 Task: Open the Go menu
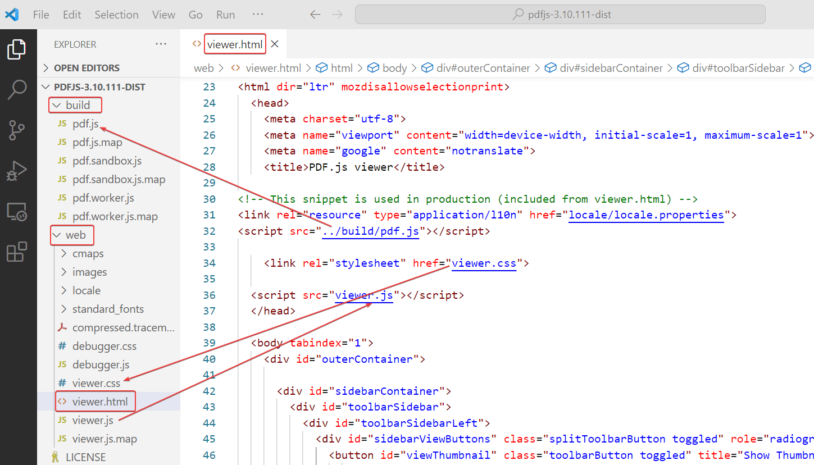[195, 15]
